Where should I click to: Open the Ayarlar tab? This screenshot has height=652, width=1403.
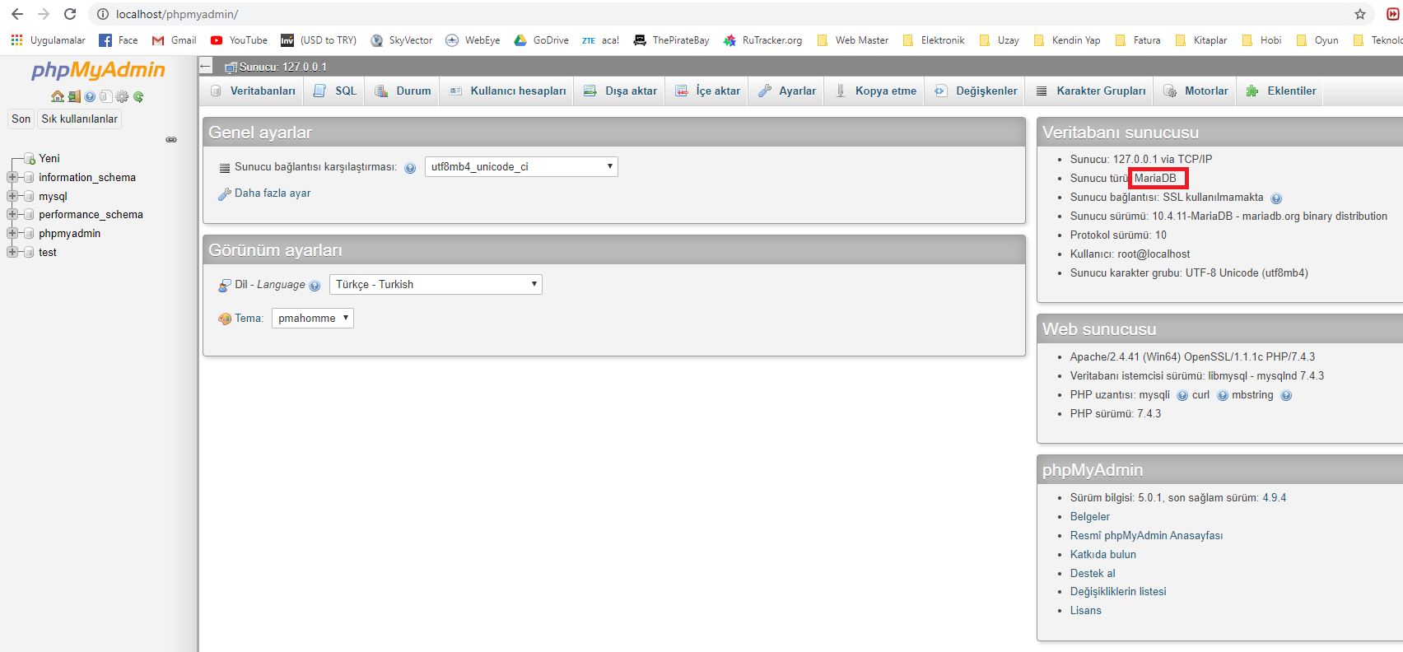tap(787, 91)
